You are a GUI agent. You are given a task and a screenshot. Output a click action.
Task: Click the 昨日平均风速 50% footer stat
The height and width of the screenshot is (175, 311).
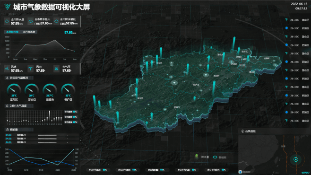[x=187, y=170]
